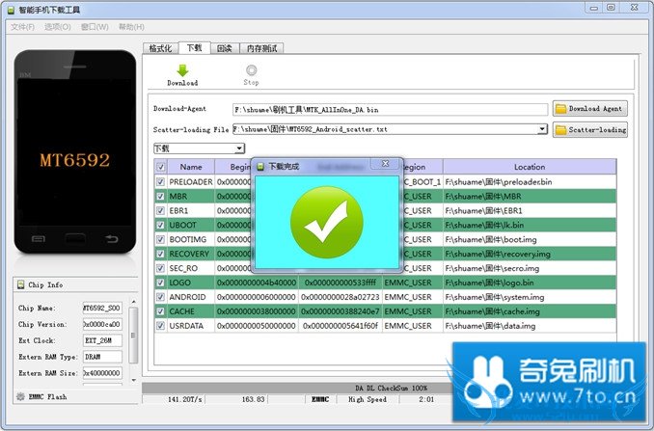
Task: Uncheck the LOGO partition checkbox
Action: click(x=160, y=283)
